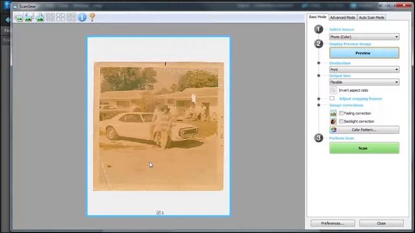The image size is (415, 233).
Task: Click the Invert aspect ratio icon button
Action: (333, 91)
